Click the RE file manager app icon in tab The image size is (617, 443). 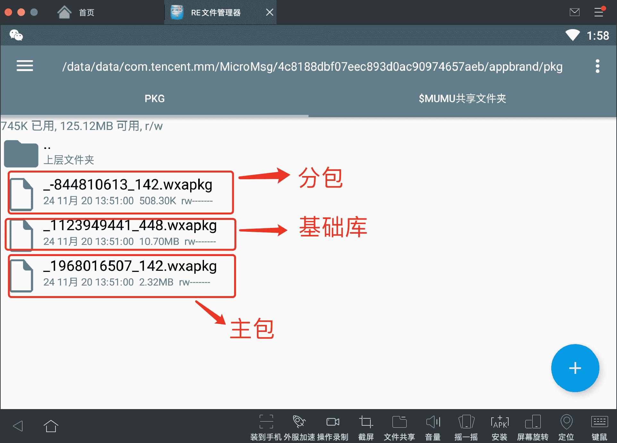[x=177, y=12]
